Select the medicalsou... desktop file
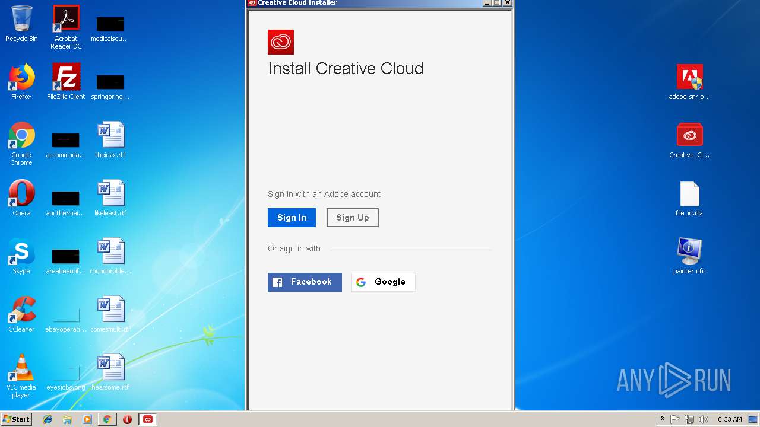Image resolution: width=760 pixels, height=427 pixels. (x=110, y=28)
